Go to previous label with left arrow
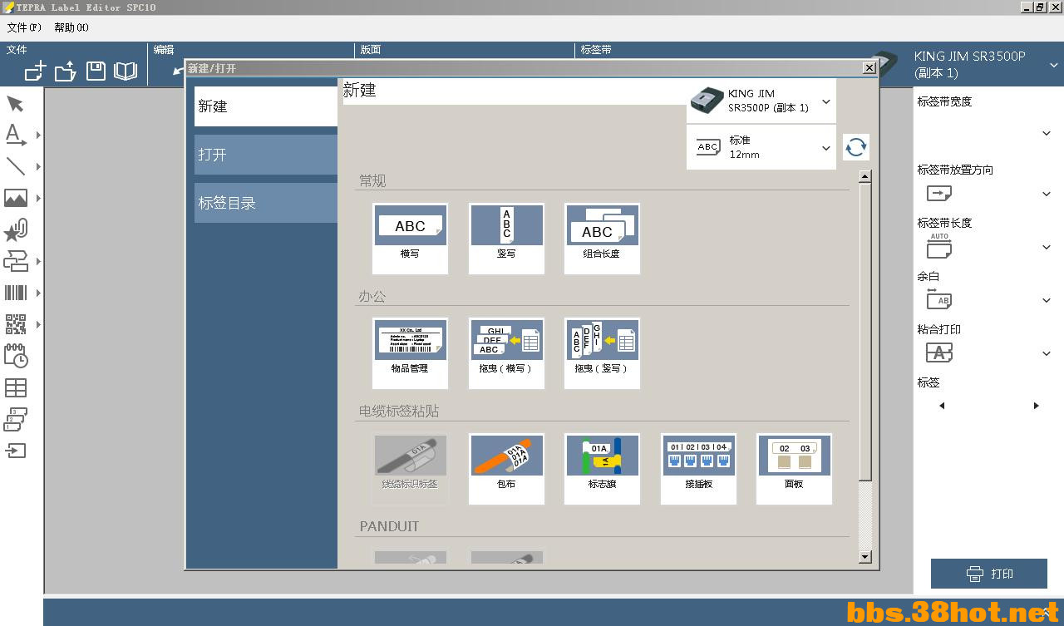The height and width of the screenshot is (626, 1064). click(942, 406)
